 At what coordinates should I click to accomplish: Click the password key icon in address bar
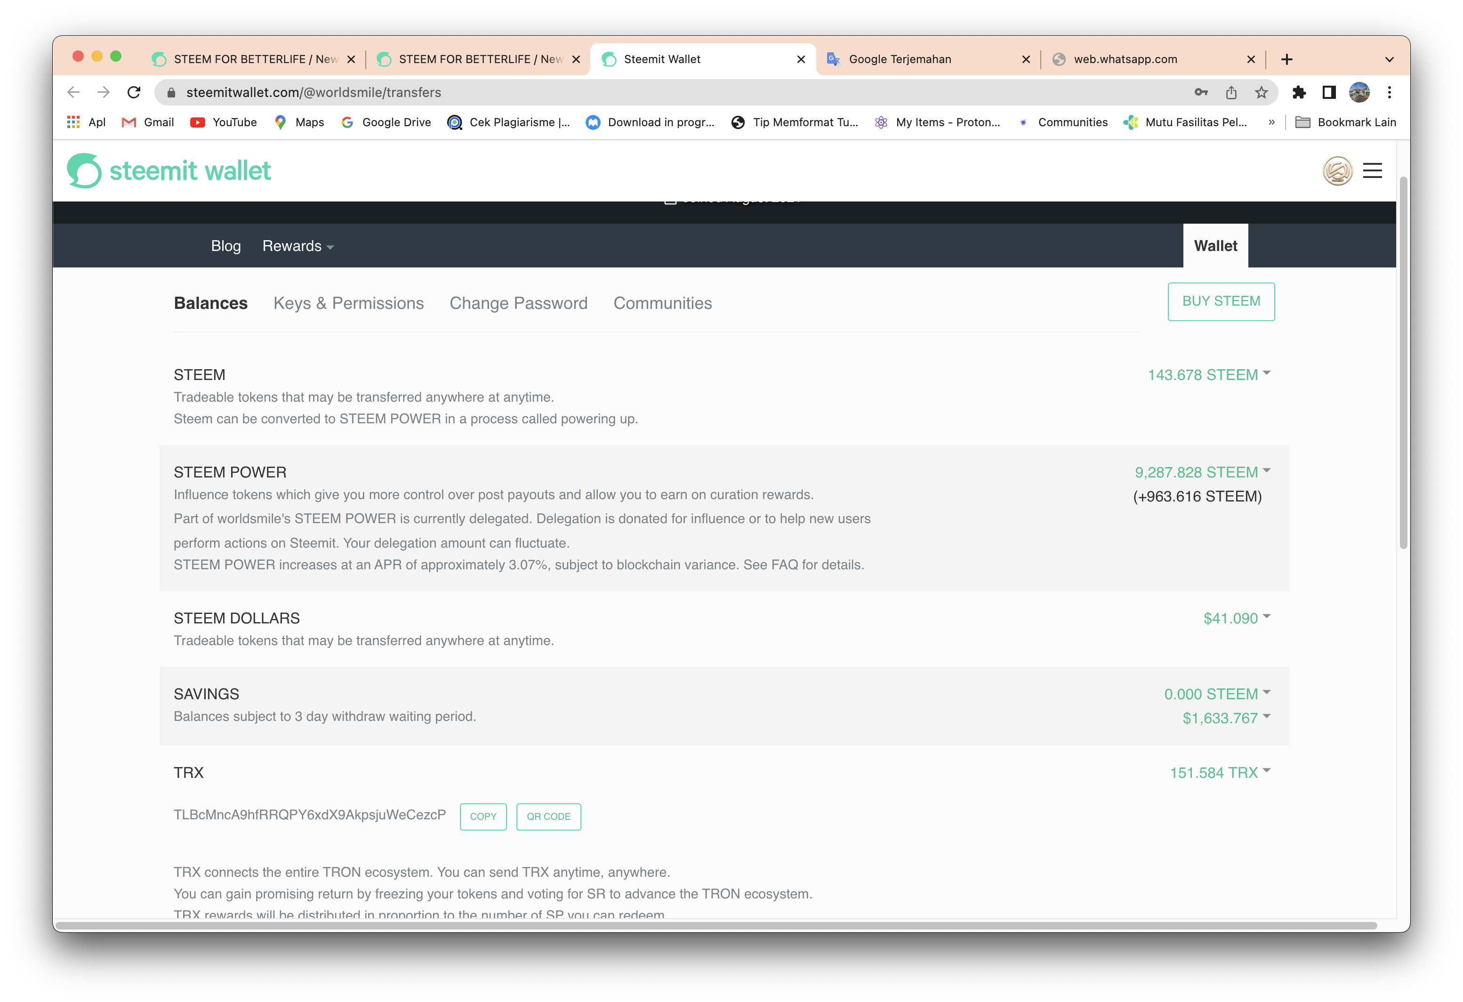tap(1201, 93)
